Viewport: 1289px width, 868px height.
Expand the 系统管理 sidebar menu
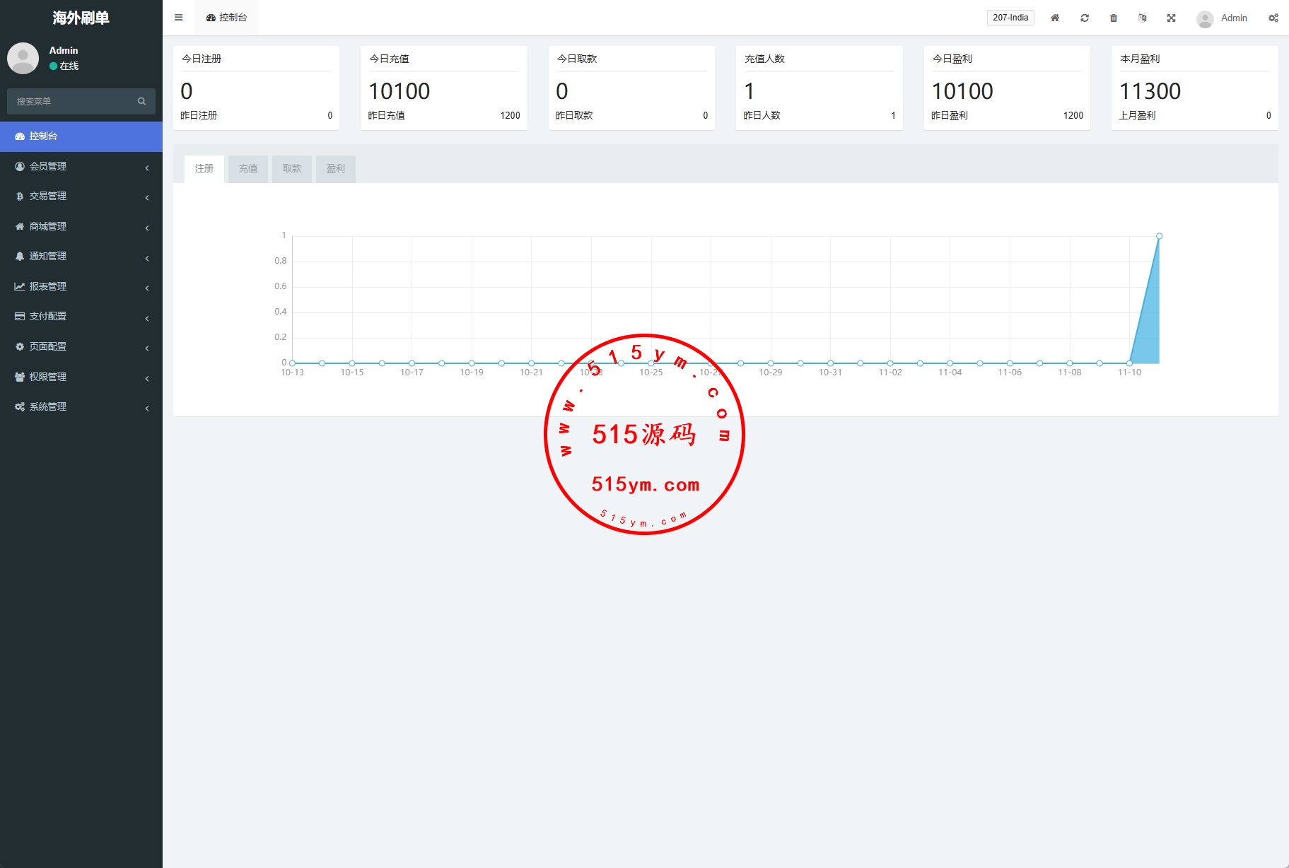tap(81, 406)
